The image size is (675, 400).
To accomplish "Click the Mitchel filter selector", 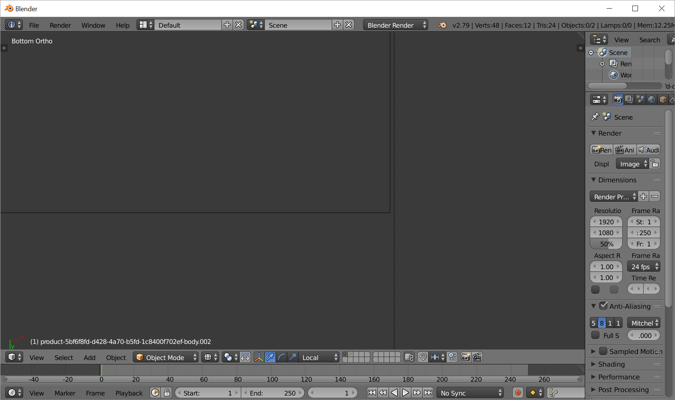I will 643,323.
